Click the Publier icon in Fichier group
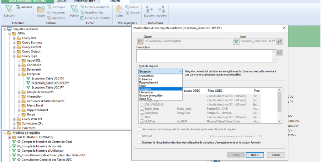Screen dimensions: 321x162 pos(74,9)
